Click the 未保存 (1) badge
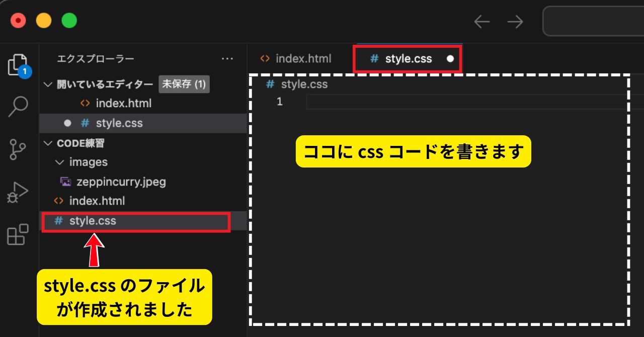 coord(184,84)
